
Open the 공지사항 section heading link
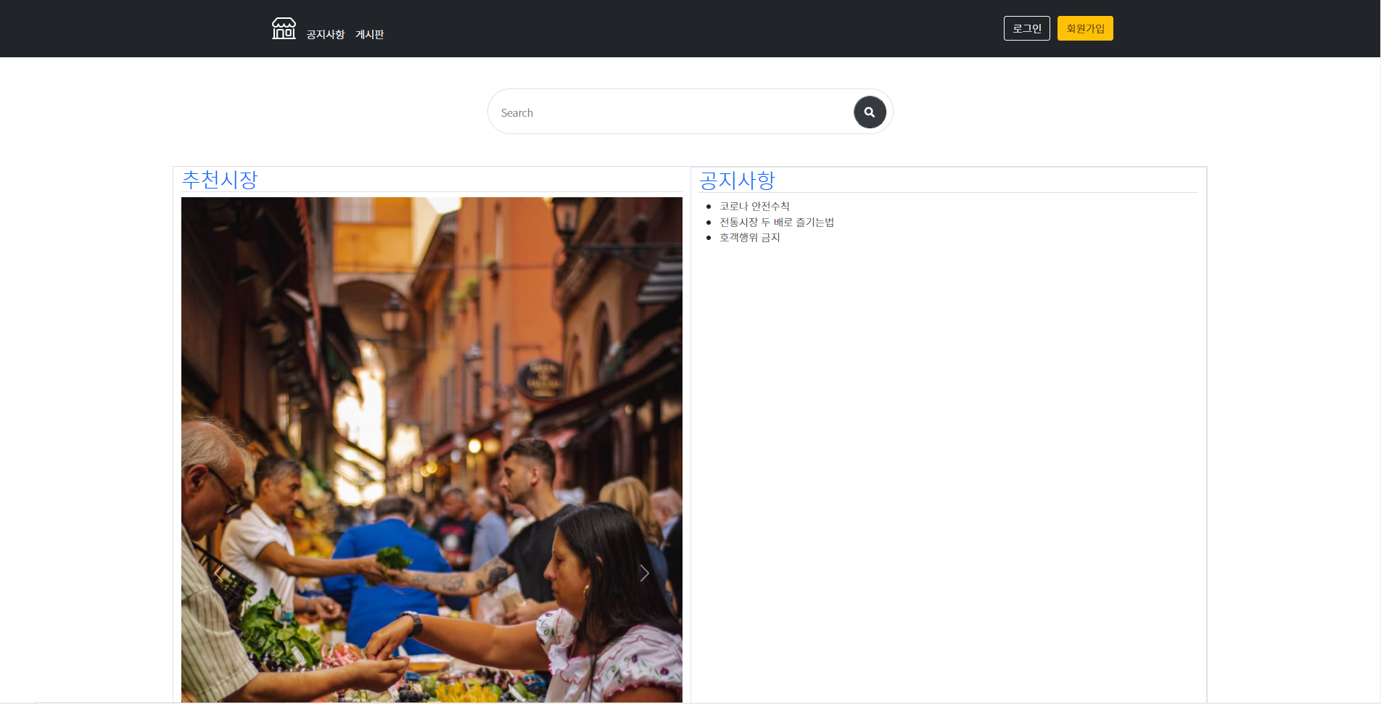[x=737, y=181]
